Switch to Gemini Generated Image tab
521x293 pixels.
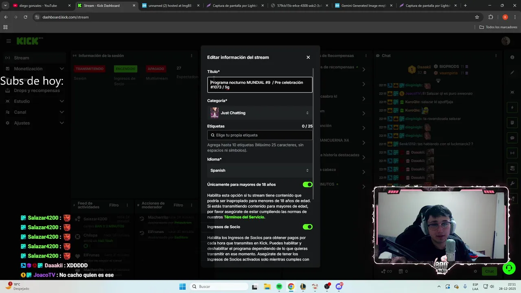pos(362,6)
